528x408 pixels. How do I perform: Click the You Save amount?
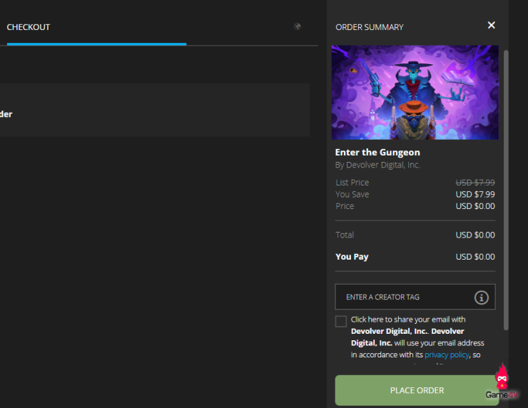[x=474, y=194]
